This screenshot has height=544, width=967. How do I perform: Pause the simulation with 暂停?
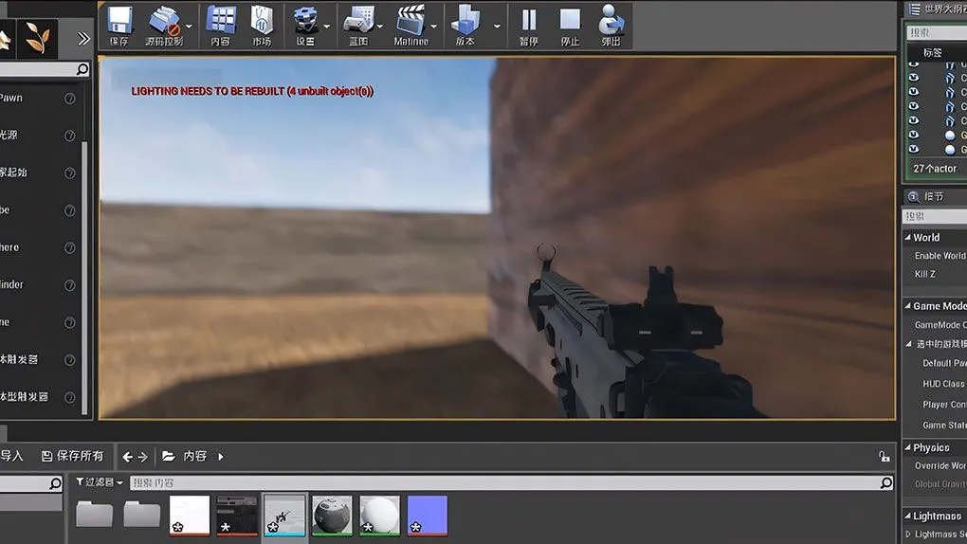click(x=529, y=20)
